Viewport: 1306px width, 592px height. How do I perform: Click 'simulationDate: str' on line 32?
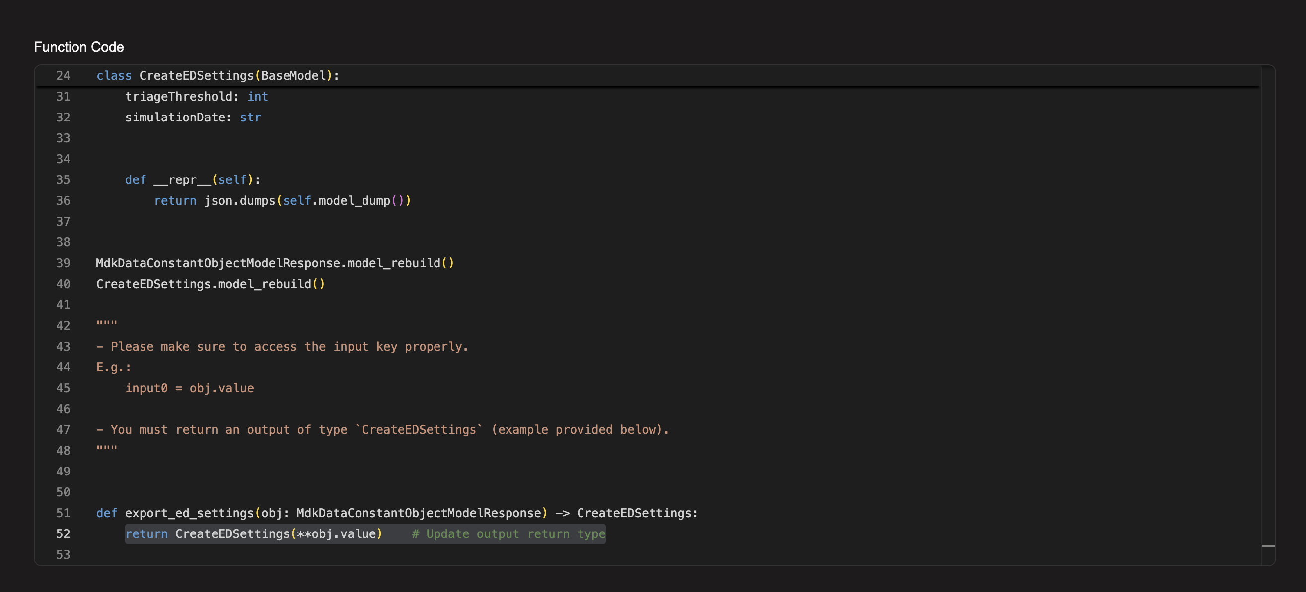tap(193, 117)
